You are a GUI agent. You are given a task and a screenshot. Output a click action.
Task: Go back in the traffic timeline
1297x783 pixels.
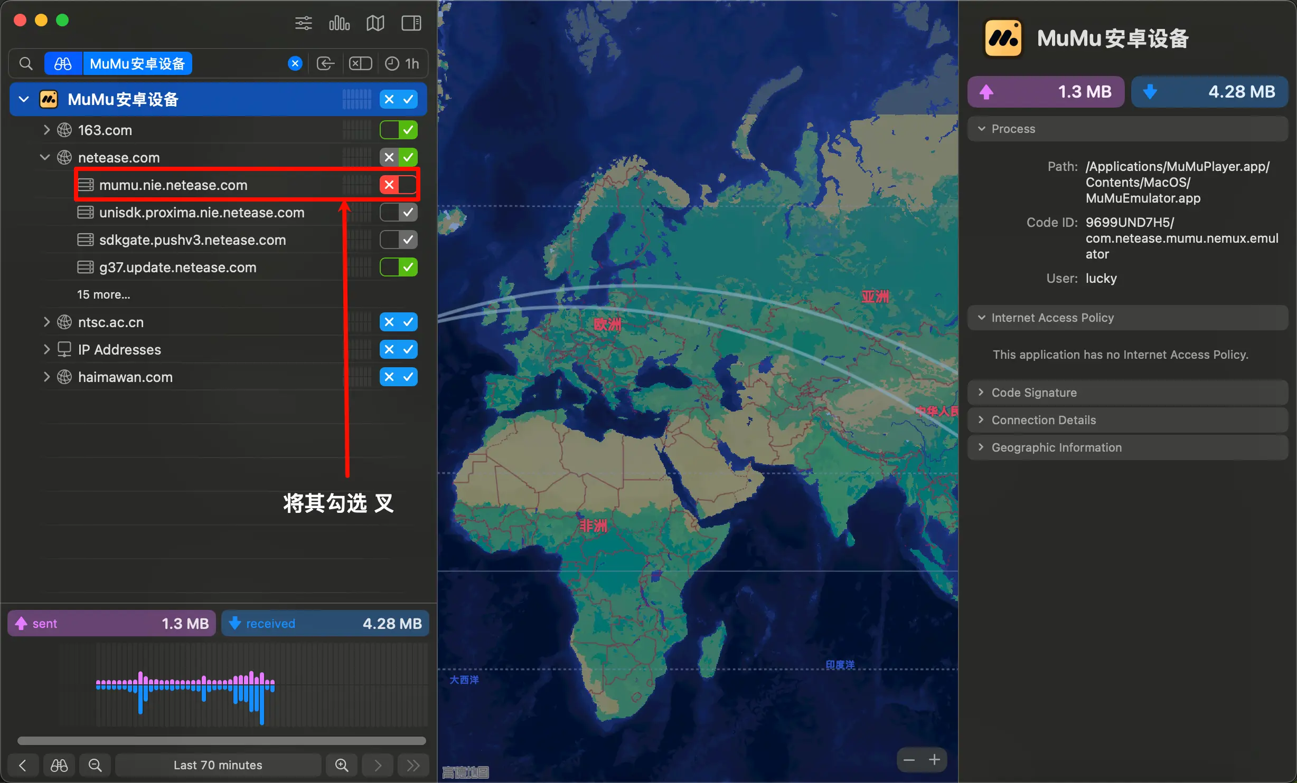(23, 765)
